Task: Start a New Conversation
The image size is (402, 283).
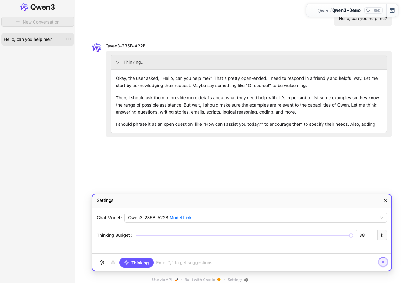Action: click(x=38, y=22)
